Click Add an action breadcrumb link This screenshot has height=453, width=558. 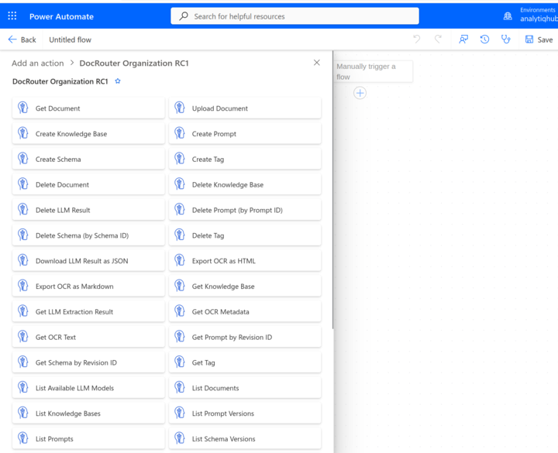[38, 63]
